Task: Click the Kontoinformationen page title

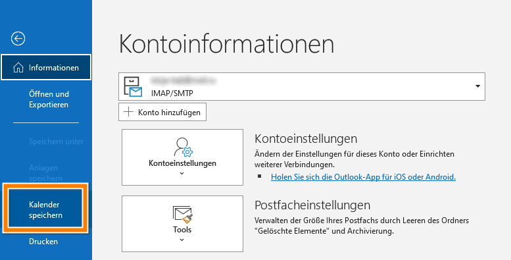Action: [226, 44]
